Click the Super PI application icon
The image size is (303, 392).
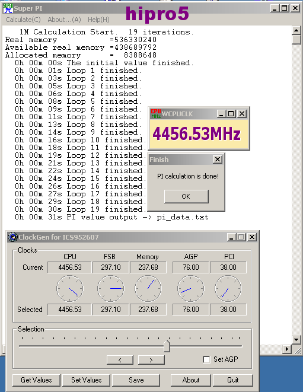(x=8, y=8)
